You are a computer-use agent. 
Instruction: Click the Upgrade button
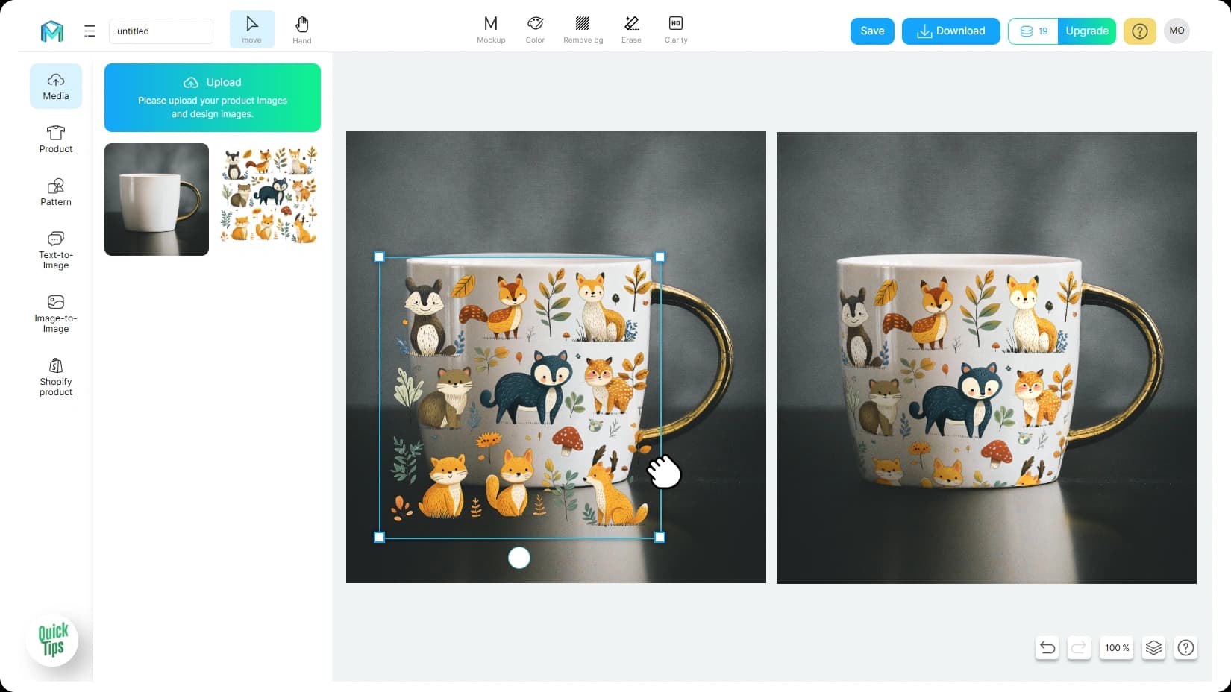click(1087, 31)
